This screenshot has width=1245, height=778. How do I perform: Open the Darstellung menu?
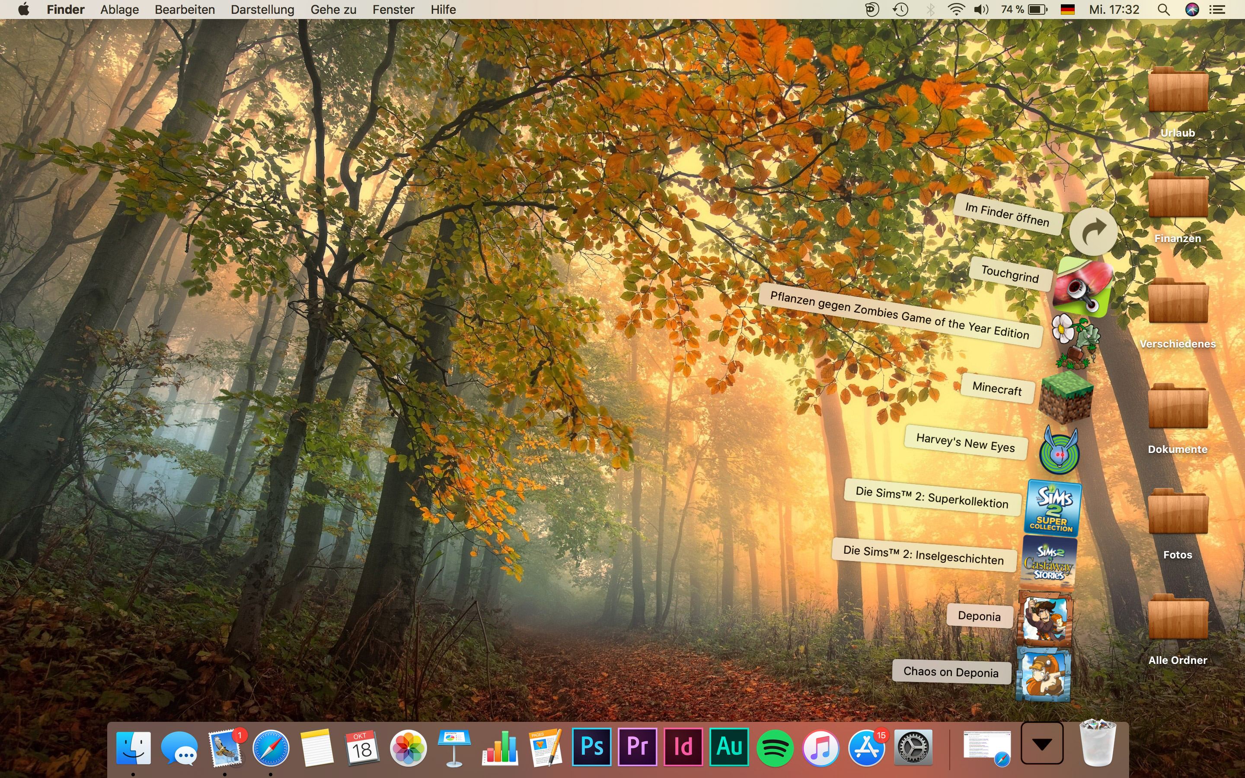(262, 9)
